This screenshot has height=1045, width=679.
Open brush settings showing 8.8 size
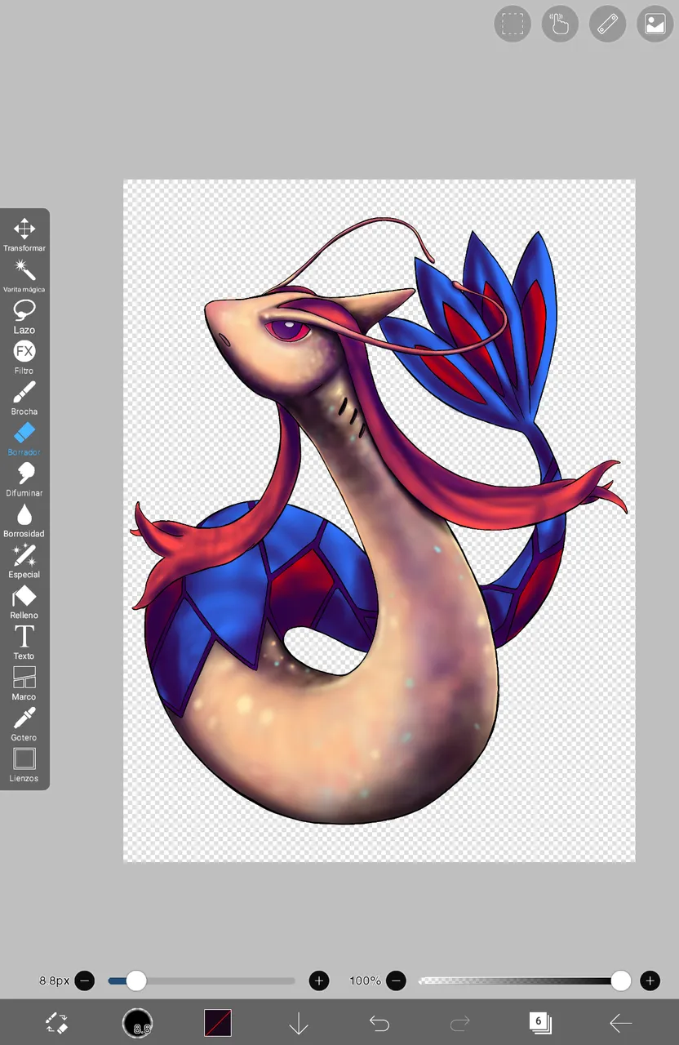[x=137, y=1022]
